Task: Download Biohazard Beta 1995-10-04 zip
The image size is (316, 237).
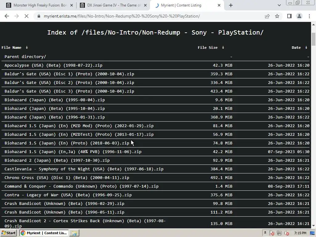Action: (x=55, y=109)
